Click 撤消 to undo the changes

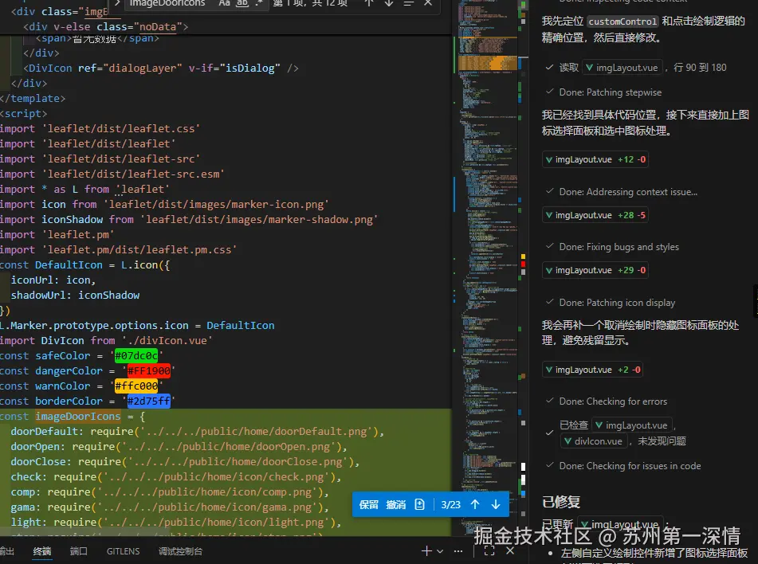[395, 504]
